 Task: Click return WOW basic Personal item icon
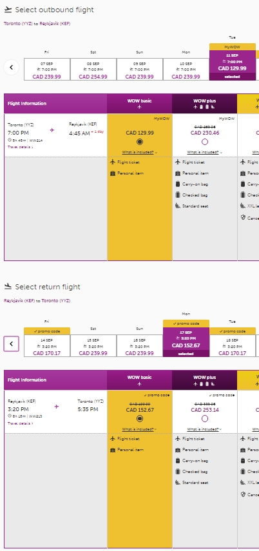point(113,450)
